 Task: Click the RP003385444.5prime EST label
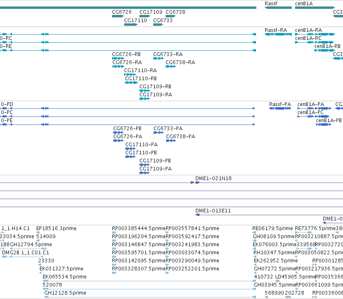coord(139,228)
